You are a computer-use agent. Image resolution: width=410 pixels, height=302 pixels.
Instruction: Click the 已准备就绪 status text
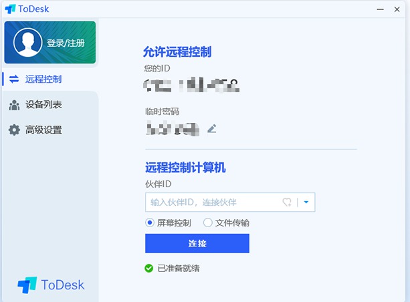pyautogui.click(x=179, y=269)
